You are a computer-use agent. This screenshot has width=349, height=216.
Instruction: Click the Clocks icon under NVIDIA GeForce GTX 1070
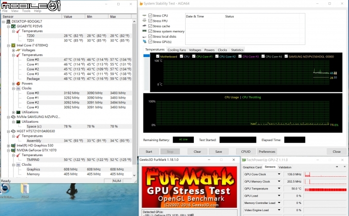click(18, 165)
